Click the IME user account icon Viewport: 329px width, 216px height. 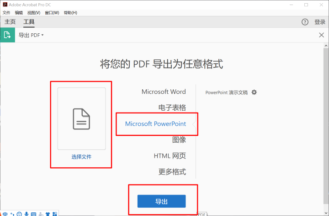click(x=41, y=214)
